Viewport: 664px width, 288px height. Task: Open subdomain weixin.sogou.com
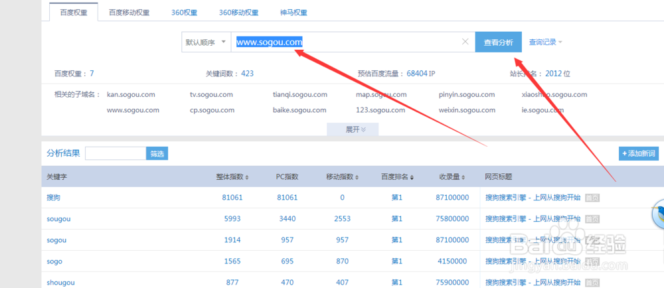tap(467, 110)
